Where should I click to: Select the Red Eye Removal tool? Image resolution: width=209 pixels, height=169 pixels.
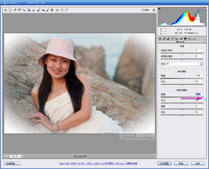tap(43, 10)
